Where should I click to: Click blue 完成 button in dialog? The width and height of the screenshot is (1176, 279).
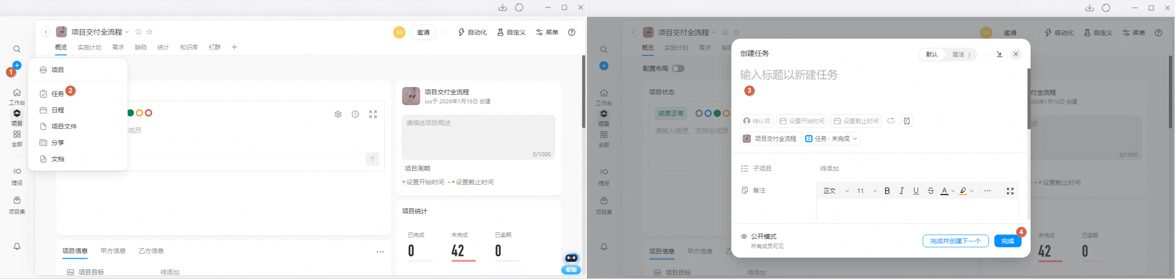click(x=1008, y=241)
